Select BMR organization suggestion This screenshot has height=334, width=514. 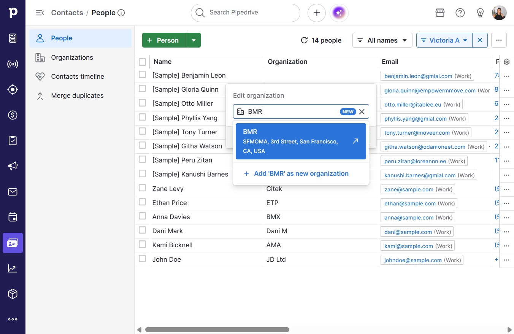(301, 141)
